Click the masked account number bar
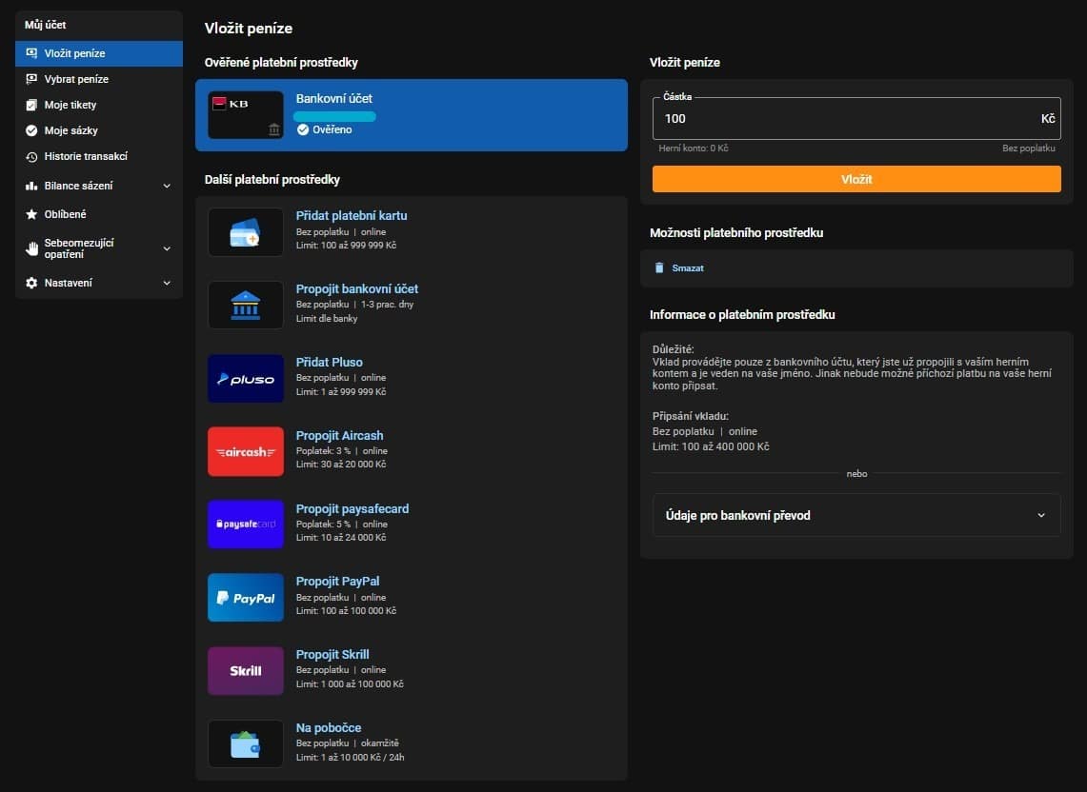The width and height of the screenshot is (1087, 792). coord(335,116)
